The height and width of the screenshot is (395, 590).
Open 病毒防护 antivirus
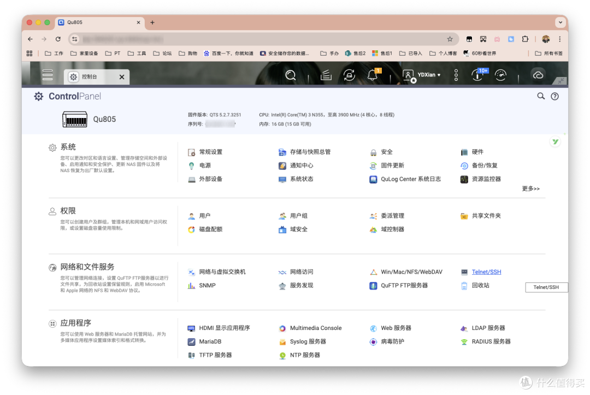[387, 341]
